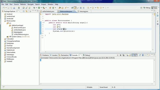Click the Search flashlight icon in toolbar

[65, 8]
